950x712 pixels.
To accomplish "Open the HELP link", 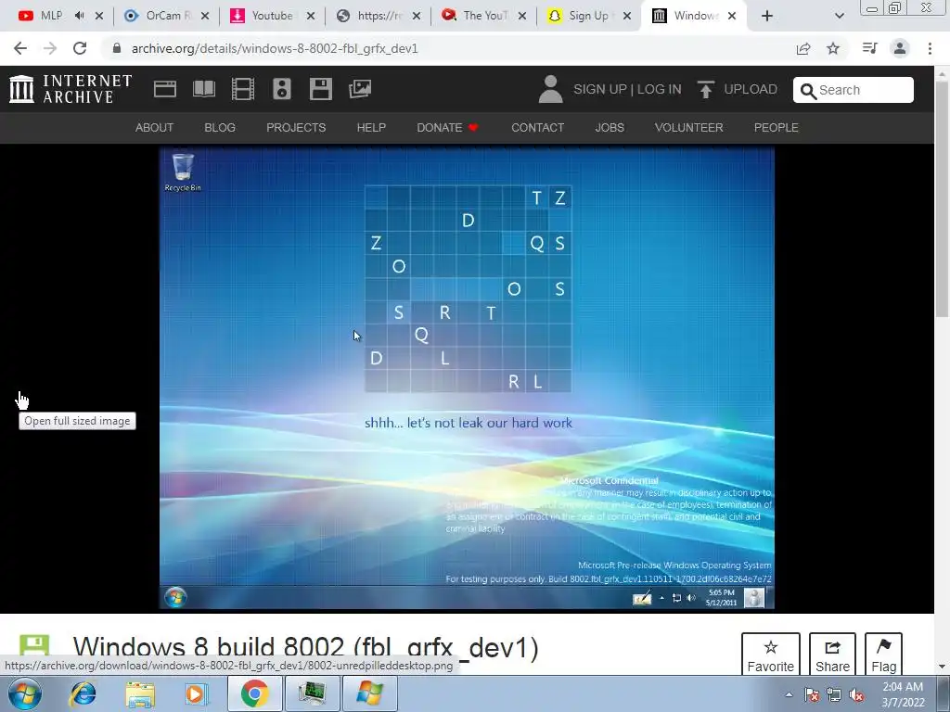I will pyautogui.click(x=371, y=128).
